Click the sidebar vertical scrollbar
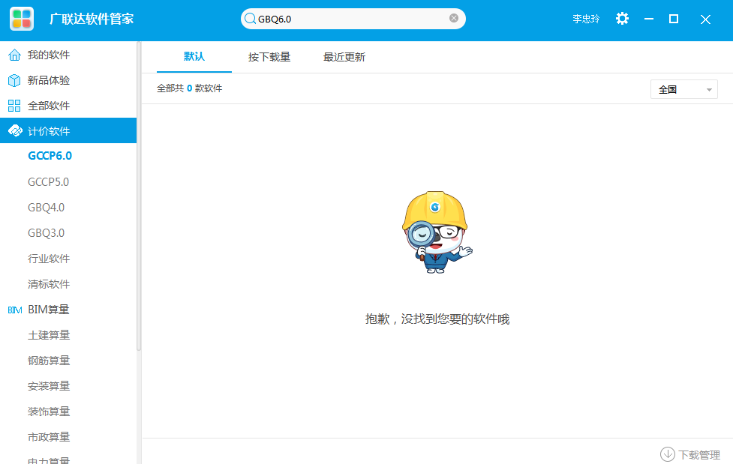Image resolution: width=733 pixels, height=464 pixels. (138, 196)
